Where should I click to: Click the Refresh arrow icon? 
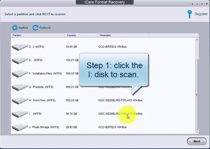click(x=35, y=28)
